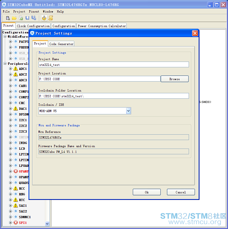Click the Save Project floppy icon
Image resolution: width=228 pixels, height=229 pixels.
pos(27,18)
